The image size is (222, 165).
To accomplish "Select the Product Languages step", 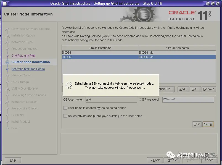I will tap(24, 49).
